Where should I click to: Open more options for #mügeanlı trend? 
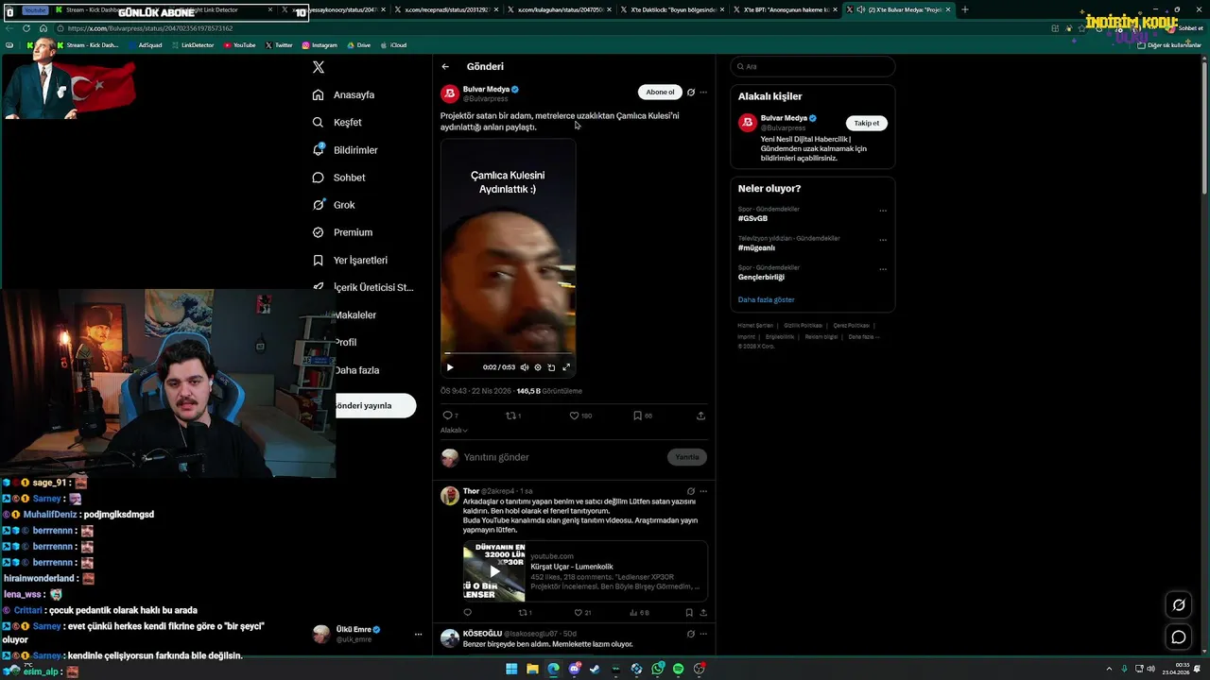click(883, 241)
